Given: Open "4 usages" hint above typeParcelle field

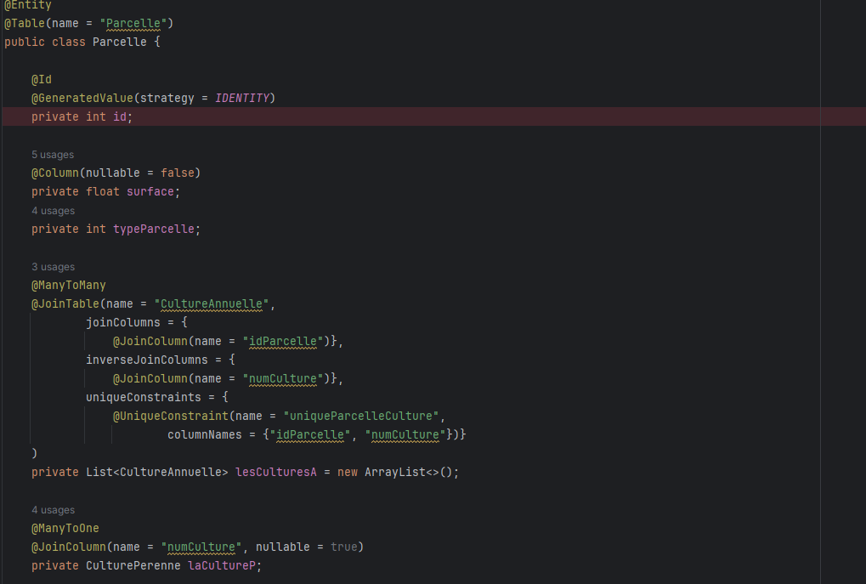Looking at the screenshot, I should [53, 211].
